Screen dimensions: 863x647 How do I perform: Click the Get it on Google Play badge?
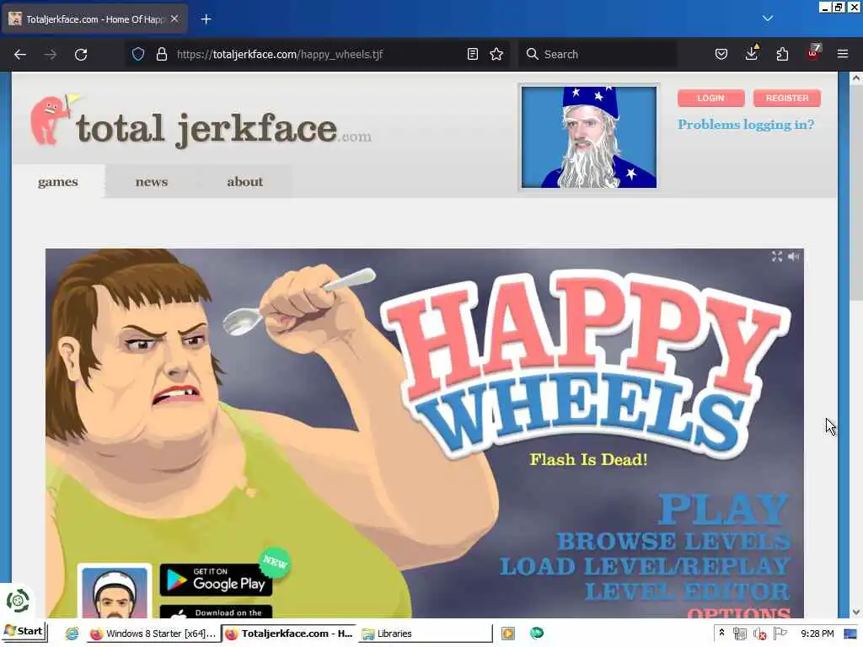pyautogui.click(x=217, y=580)
